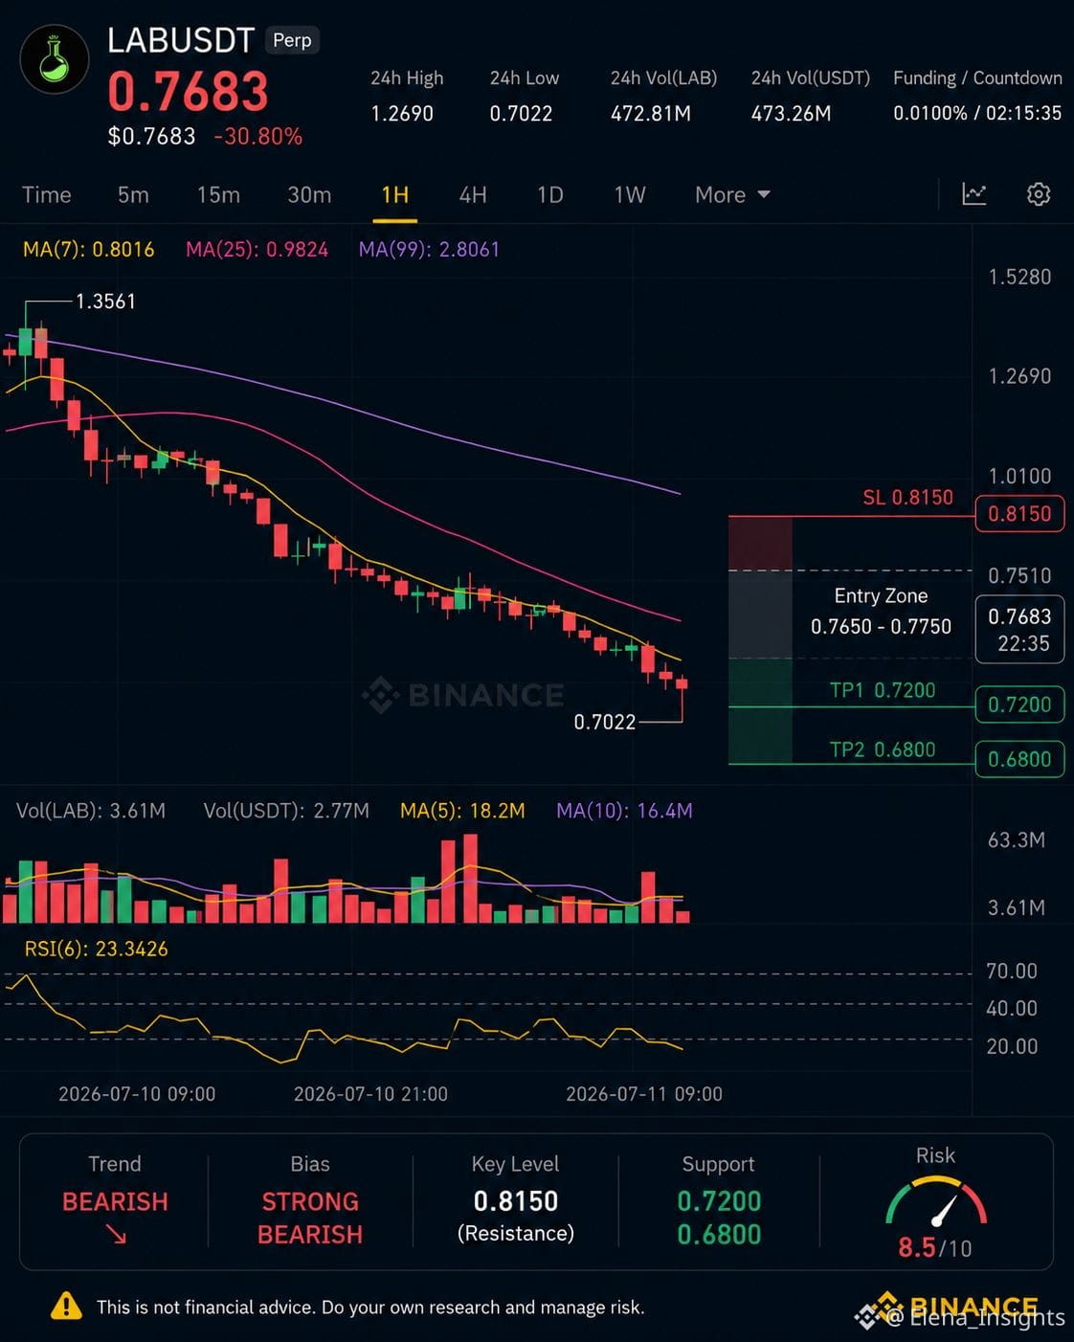Click the large red 0.7683 last price

click(189, 93)
